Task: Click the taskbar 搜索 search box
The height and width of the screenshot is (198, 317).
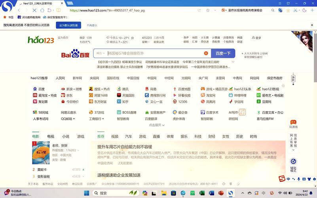Action: click(x=116, y=193)
